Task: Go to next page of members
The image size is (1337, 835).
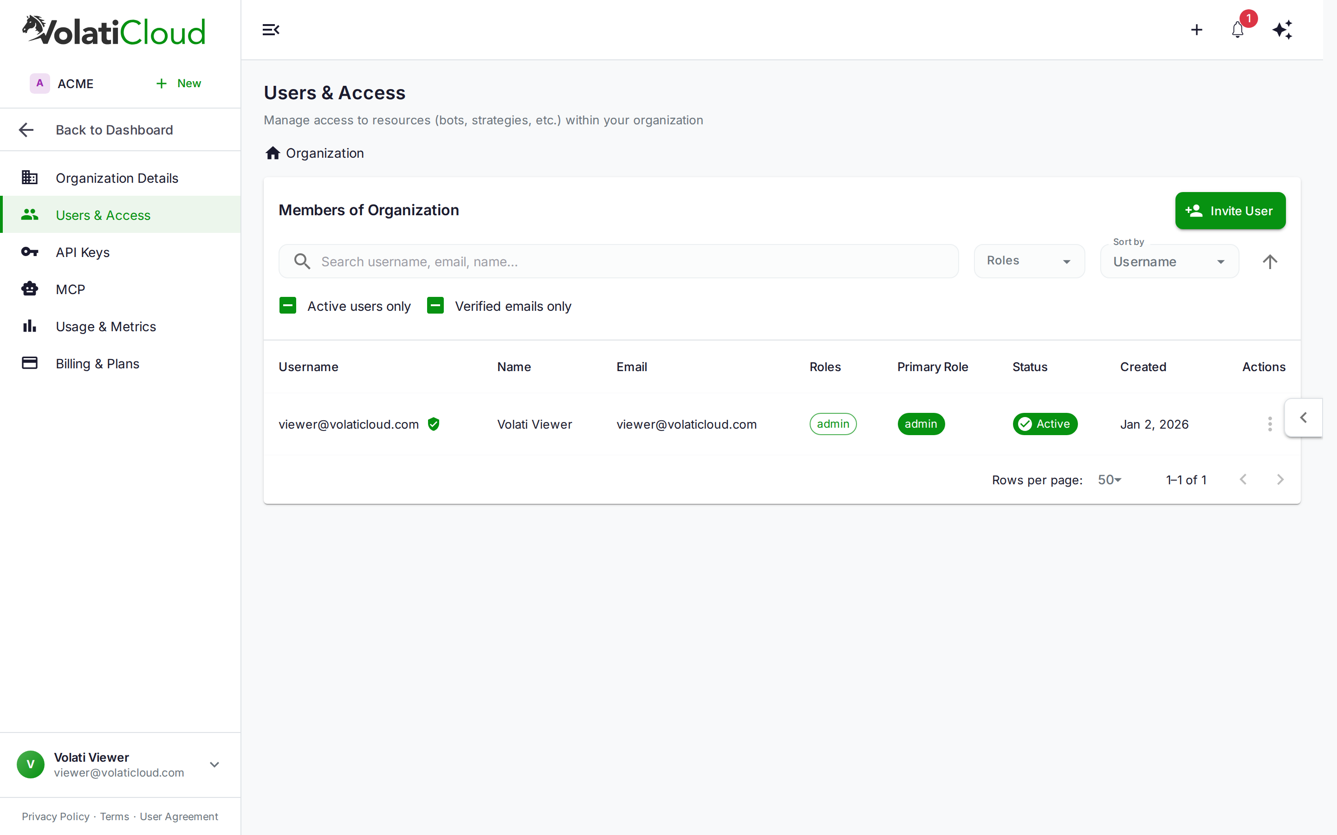Action: point(1280,479)
